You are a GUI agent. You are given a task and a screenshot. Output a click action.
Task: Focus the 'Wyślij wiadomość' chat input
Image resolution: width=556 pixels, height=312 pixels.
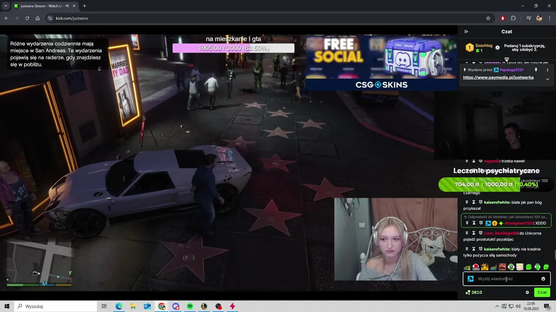506,279
